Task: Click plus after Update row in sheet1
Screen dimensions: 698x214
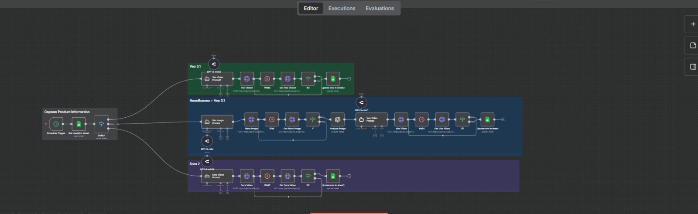Action: (349, 176)
